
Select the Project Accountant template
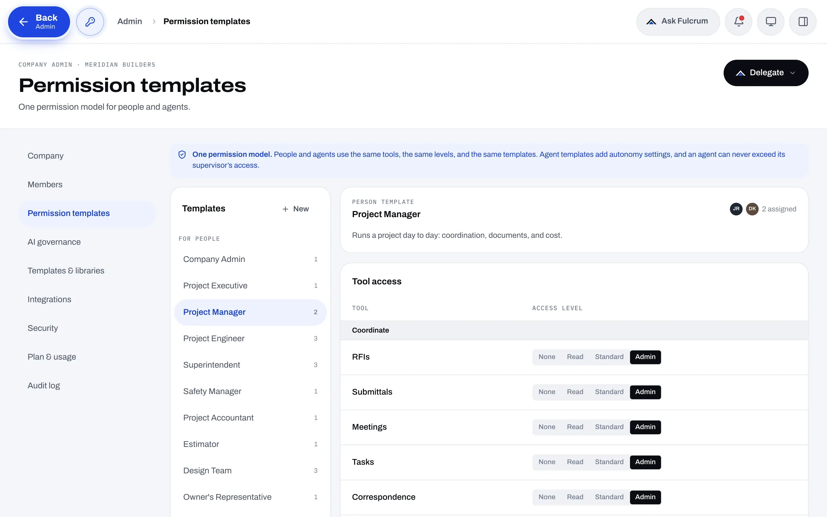(x=250, y=418)
